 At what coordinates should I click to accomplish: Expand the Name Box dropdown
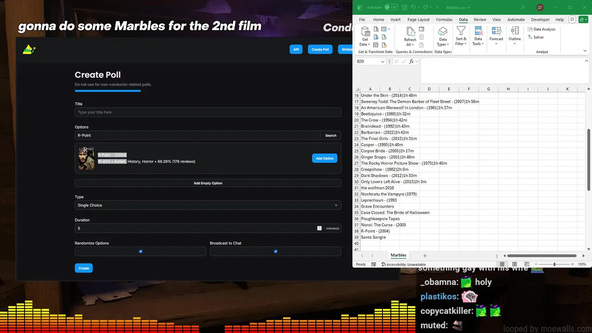[x=382, y=62]
